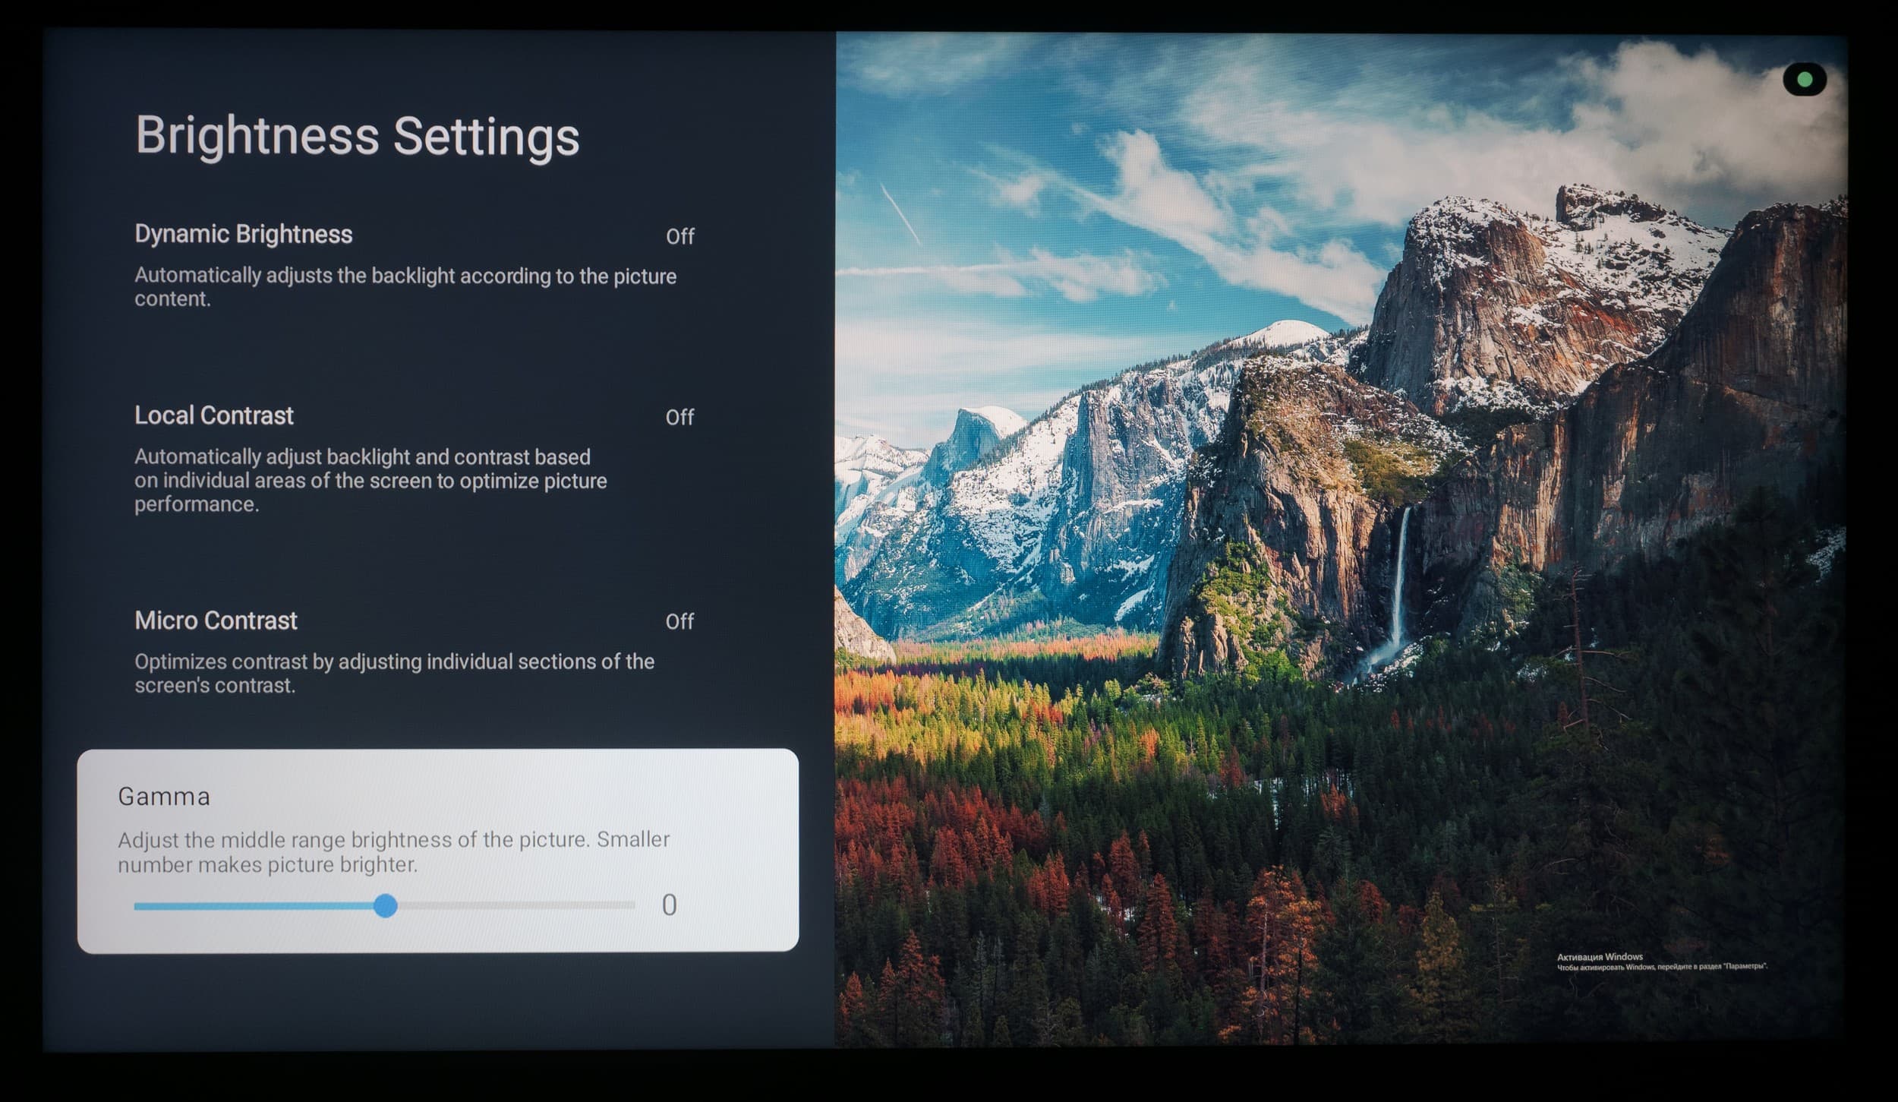Click the blue filled part of Gamma slider
Viewport: 1898px width, 1102px height.
click(254, 905)
